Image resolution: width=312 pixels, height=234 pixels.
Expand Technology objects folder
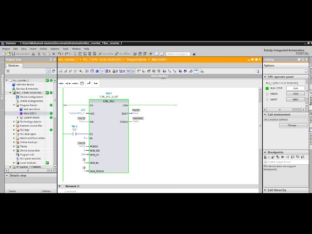click(14, 121)
